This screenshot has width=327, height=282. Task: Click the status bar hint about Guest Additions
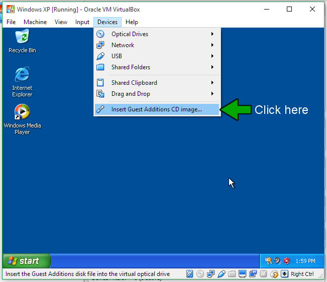[87, 274]
